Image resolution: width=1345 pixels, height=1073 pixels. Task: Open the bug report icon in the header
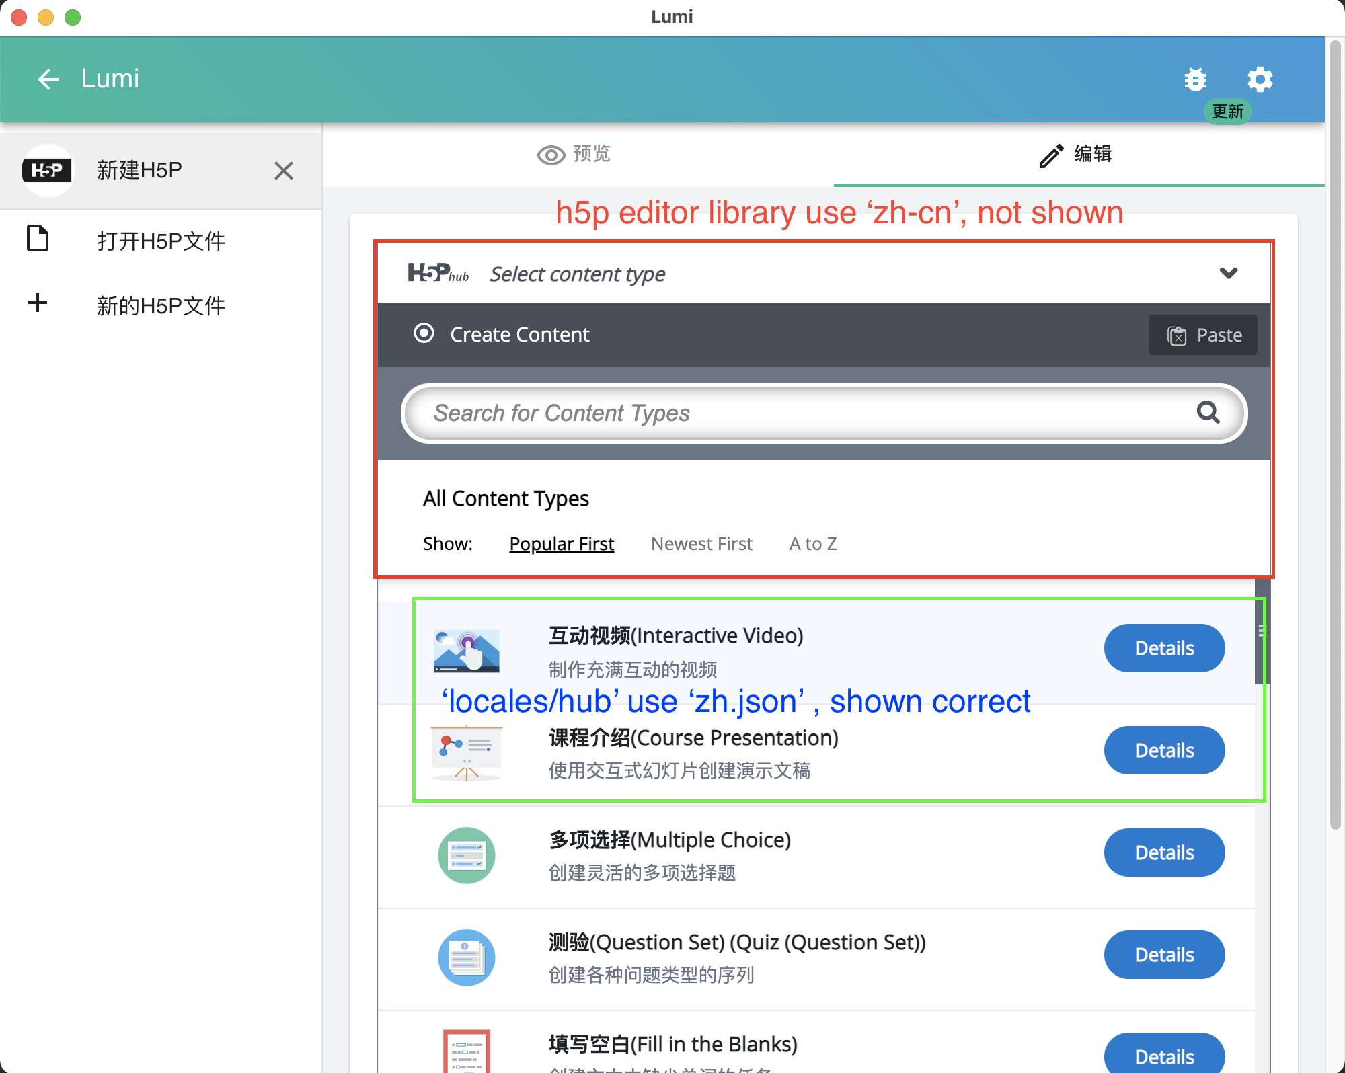pyautogui.click(x=1195, y=79)
